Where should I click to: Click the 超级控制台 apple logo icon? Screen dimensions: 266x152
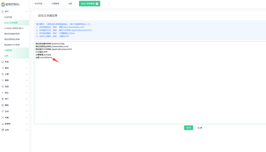(x=3, y=4)
